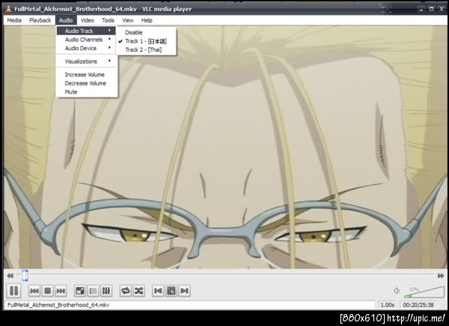449x326 pixels.
Task: Expand the Audio Track submenu
Action: pos(86,31)
